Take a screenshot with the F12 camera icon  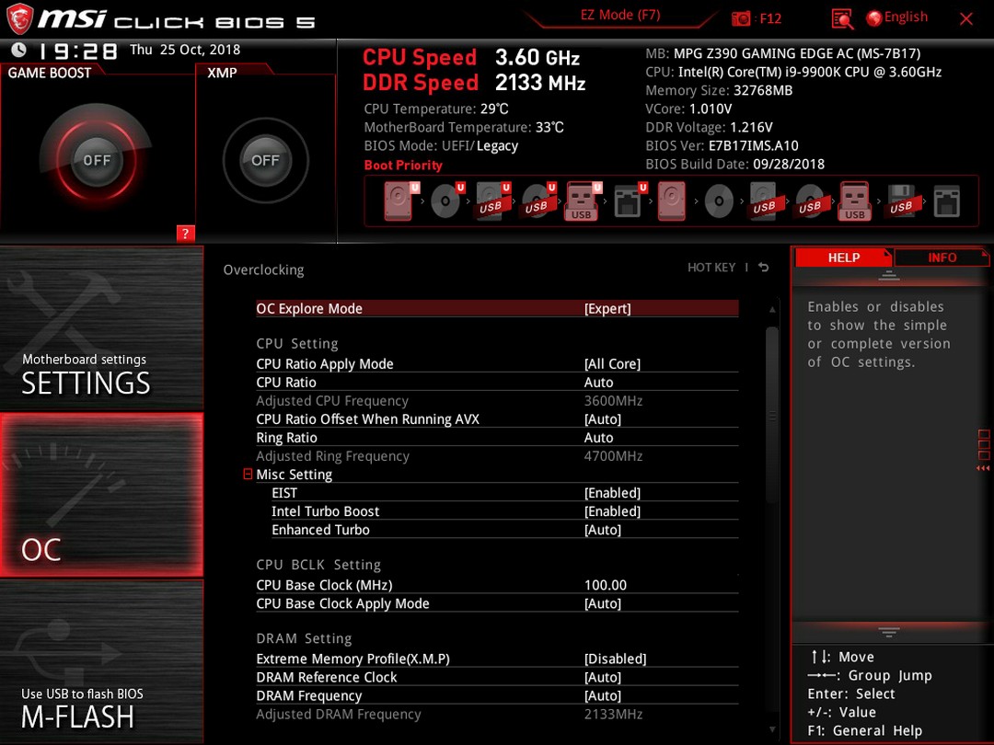[740, 18]
